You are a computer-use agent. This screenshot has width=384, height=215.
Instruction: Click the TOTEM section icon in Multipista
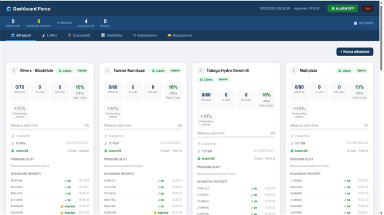[x=292, y=143]
